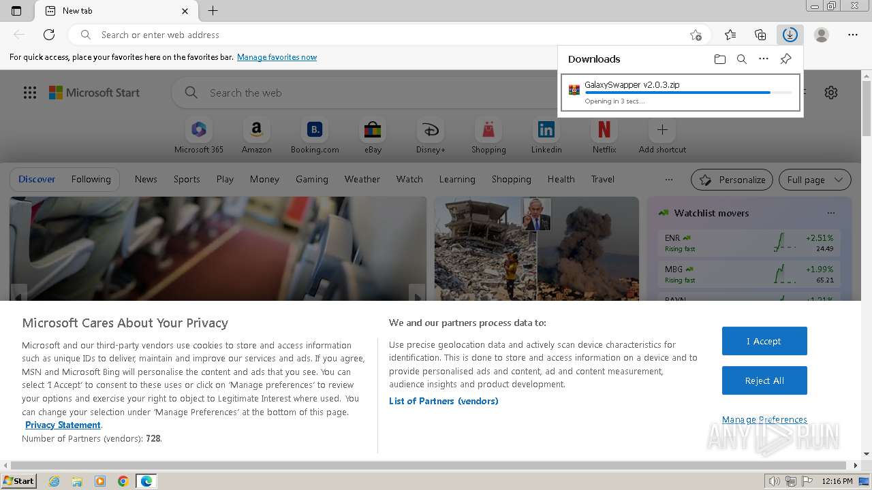Open the ENR stock row

[749, 243]
